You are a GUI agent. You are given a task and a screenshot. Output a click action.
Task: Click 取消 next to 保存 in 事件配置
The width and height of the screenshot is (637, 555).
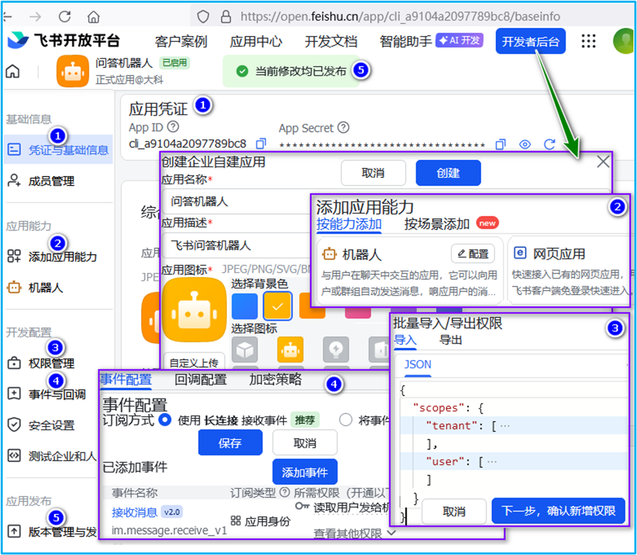point(305,442)
